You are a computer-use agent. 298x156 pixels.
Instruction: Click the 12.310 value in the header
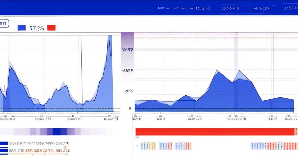click(203, 8)
